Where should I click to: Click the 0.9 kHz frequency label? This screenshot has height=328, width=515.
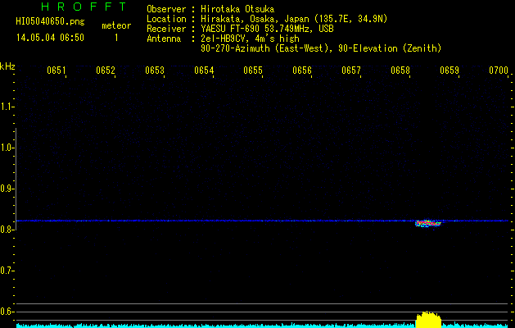coord(7,189)
